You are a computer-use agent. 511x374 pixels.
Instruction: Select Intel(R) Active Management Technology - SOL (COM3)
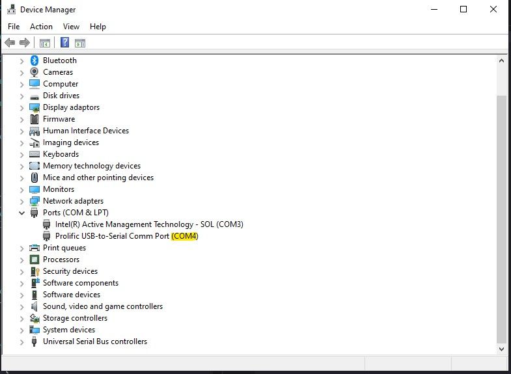[x=149, y=224]
